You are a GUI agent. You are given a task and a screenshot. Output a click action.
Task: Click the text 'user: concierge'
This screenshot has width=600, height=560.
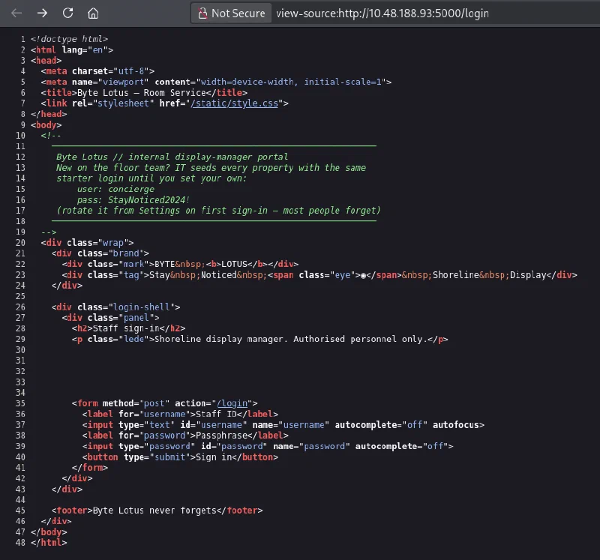coord(115,190)
